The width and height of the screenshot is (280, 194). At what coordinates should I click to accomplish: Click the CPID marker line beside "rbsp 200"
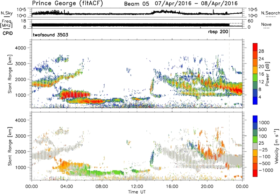[229, 33]
